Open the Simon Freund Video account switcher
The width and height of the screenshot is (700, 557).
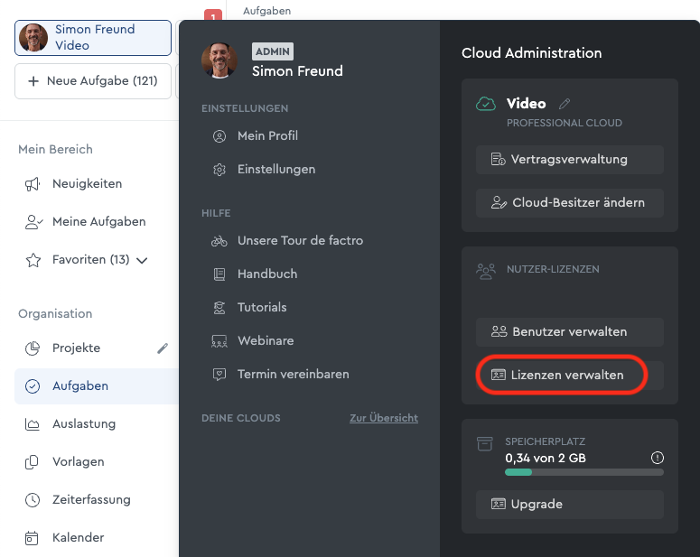coord(93,38)
